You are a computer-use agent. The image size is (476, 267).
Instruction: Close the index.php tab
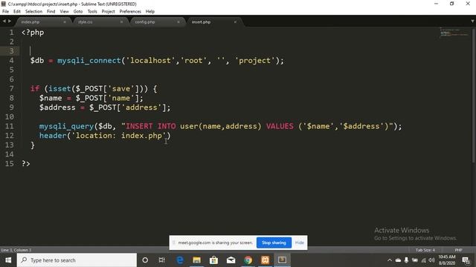pyautogui.click(x=65, y=22)
